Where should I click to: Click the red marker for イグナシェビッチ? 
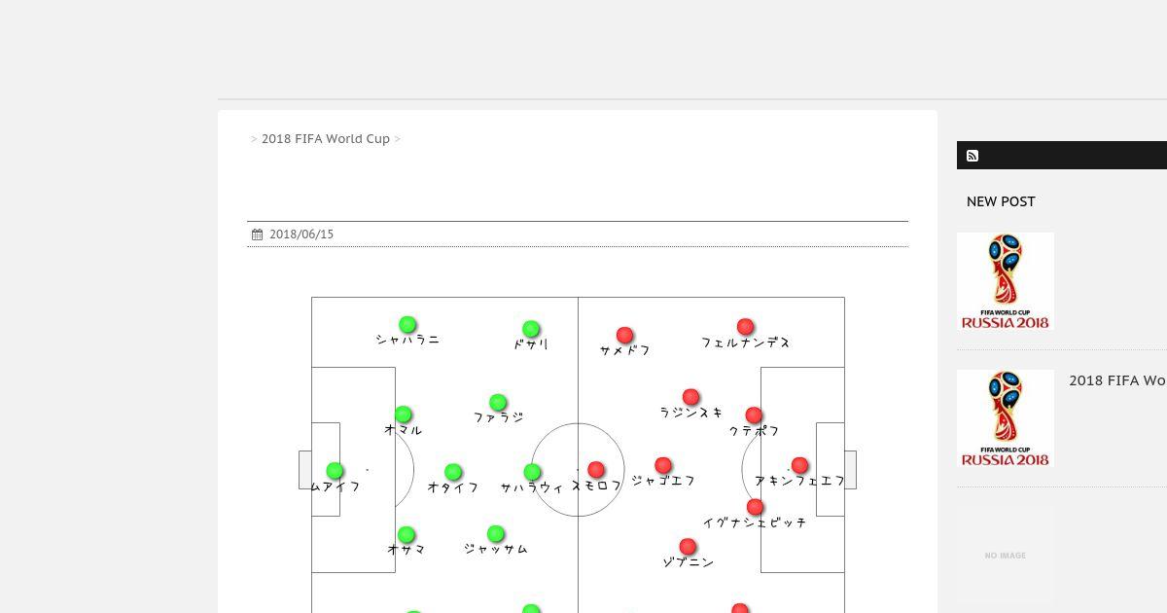(755, 507)
